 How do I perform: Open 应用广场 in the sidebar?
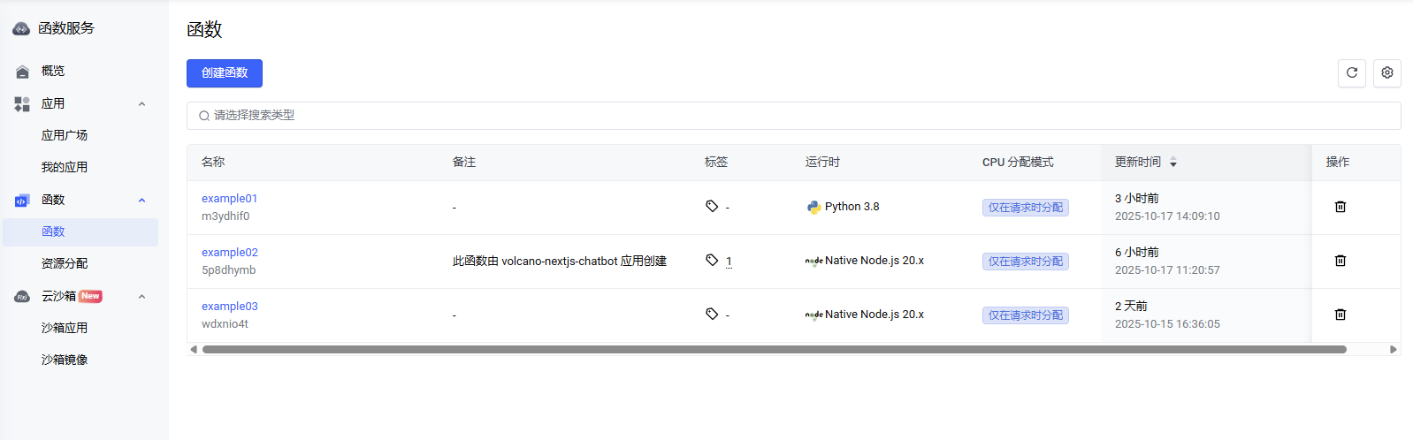coord(65,135)
